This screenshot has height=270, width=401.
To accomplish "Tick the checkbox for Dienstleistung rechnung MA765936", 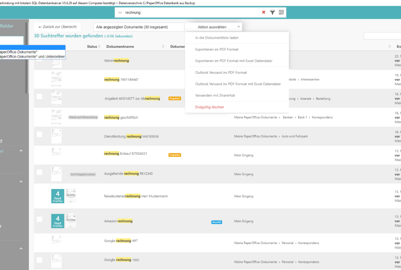I will (x=39, y=134).
